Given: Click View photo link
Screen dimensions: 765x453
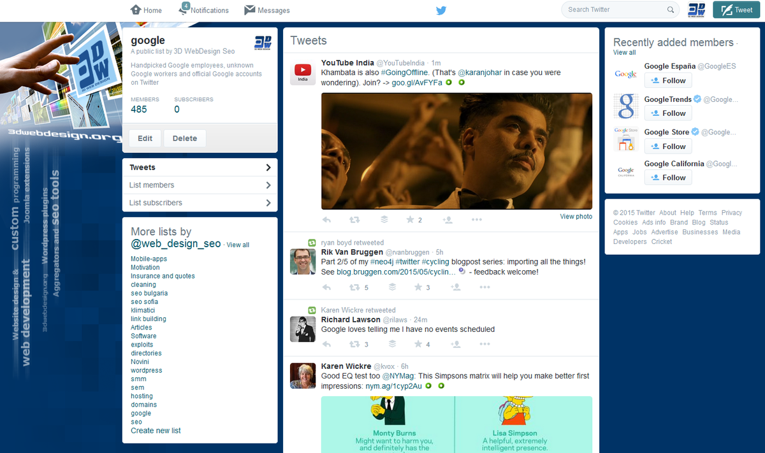Looking at the screenshot, I should 576,217.
